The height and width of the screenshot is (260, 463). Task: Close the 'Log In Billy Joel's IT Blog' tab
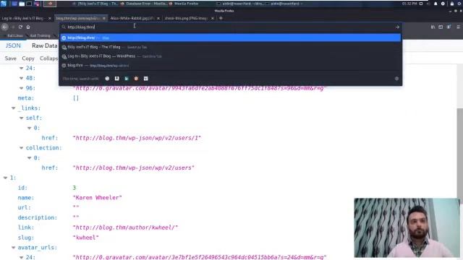[50, 18]
